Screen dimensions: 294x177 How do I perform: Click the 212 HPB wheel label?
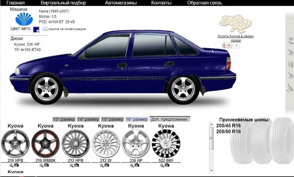pyautogui.click(x=76, y=160)
